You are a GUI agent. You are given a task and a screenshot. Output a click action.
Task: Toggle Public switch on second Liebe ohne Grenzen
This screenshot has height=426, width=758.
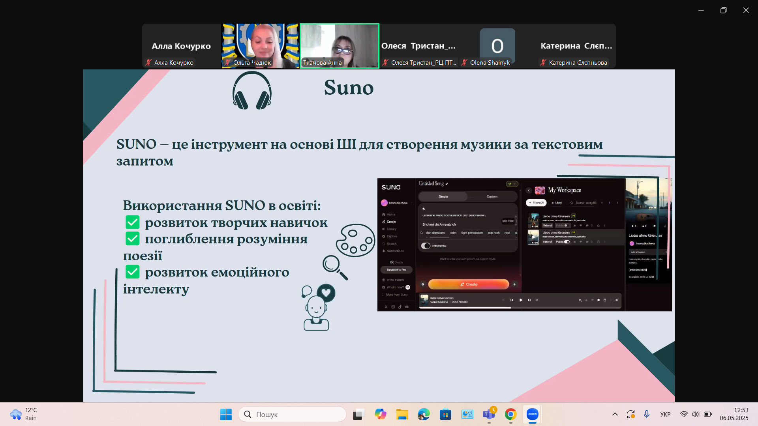[567, 242]
